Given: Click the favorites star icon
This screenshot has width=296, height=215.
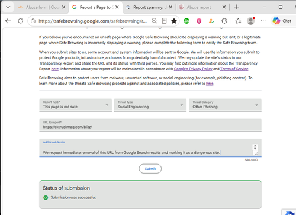Looking at the screenshot, I should [174, 21].
